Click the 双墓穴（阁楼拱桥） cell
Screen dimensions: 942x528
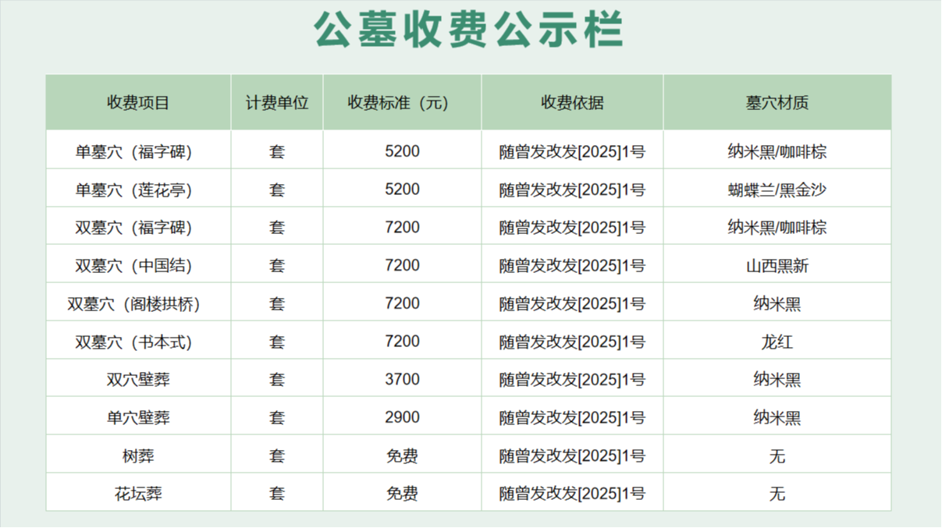(x=138, y=302)
